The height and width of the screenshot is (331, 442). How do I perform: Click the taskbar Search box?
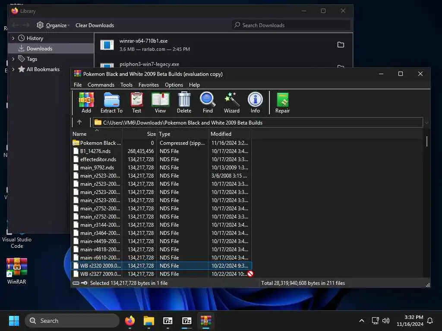tap(72, 321)
